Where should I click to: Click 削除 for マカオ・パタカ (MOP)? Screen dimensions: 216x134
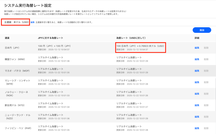pos(206,71)
